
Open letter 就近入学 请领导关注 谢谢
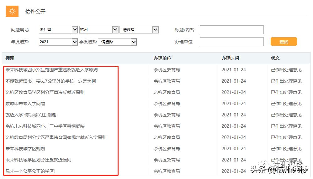click(31, 115)
